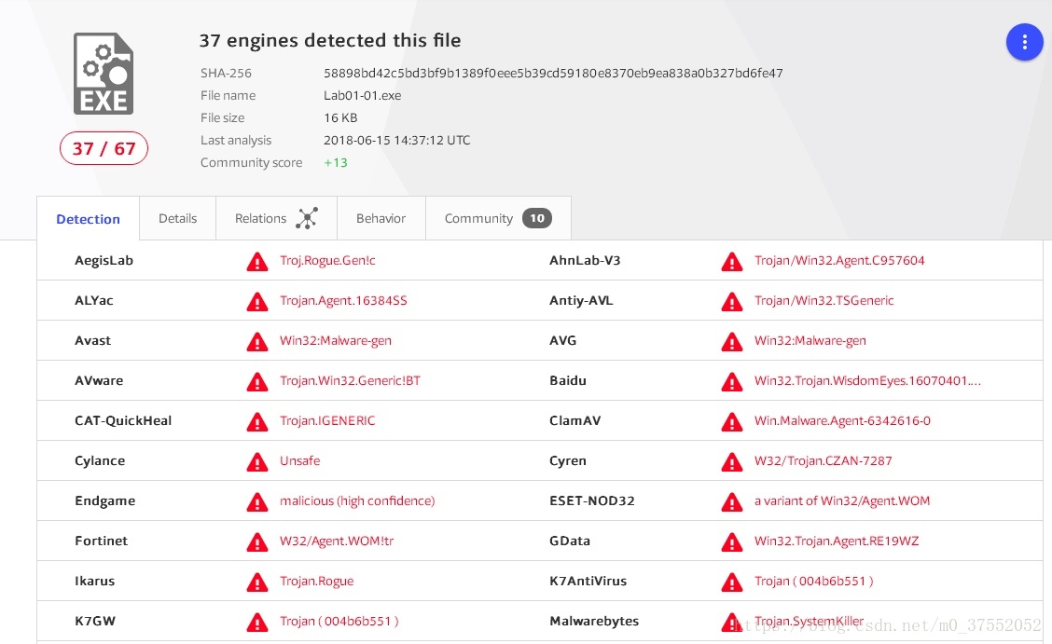Click the warning icon beside Antiy-AVL

click(x=732, y=302)
